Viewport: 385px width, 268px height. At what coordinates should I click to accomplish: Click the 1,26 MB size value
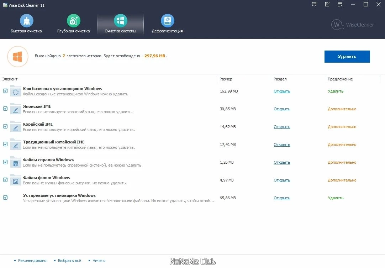click(x=227, y=162)
